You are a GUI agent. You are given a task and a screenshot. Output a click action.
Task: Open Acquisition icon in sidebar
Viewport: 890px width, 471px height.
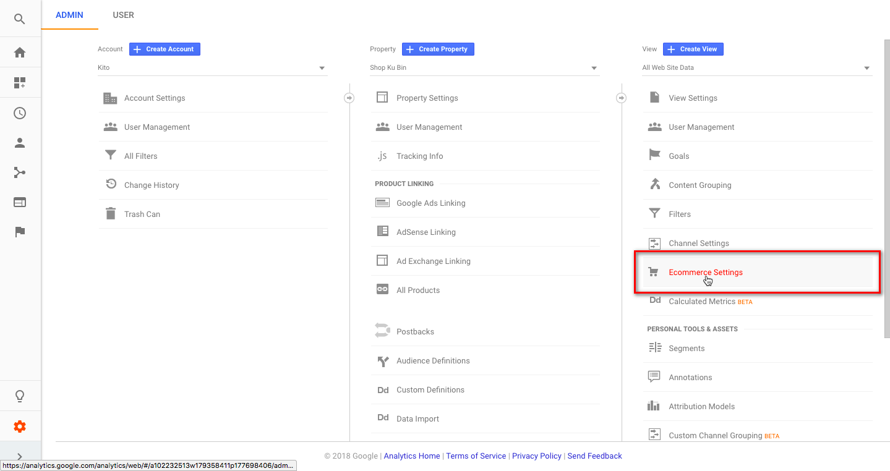20,172
